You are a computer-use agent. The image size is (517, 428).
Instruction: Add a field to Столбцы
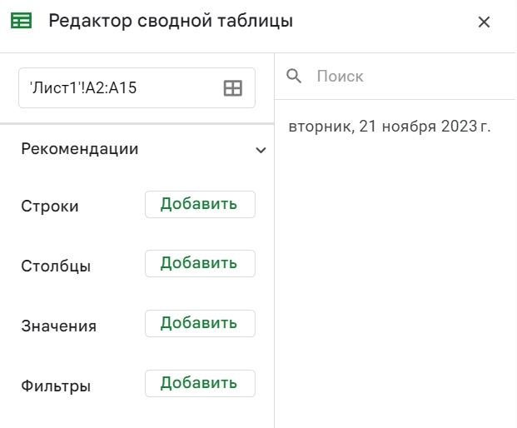[200, 264]
